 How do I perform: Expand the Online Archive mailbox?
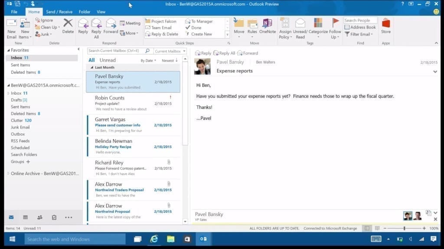[x=9, y=174]
